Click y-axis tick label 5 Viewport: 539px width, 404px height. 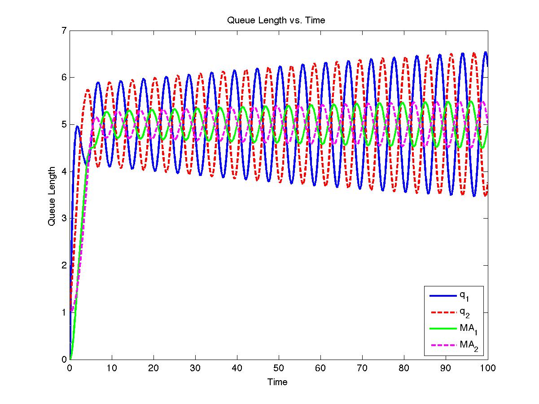tap(64, 124)
